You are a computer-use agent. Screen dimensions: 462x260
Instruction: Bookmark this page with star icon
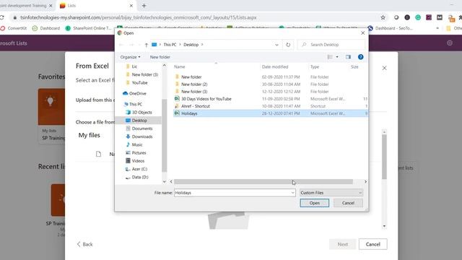[x=383, y=17]
